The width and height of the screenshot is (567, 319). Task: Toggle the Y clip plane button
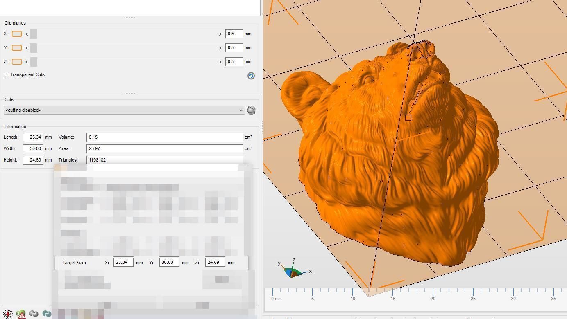[17, 48]
